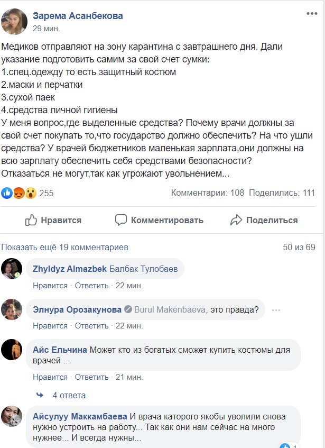Click the blue like reaction icon beside 255
The image size is (325, 448).
(7, 193)
